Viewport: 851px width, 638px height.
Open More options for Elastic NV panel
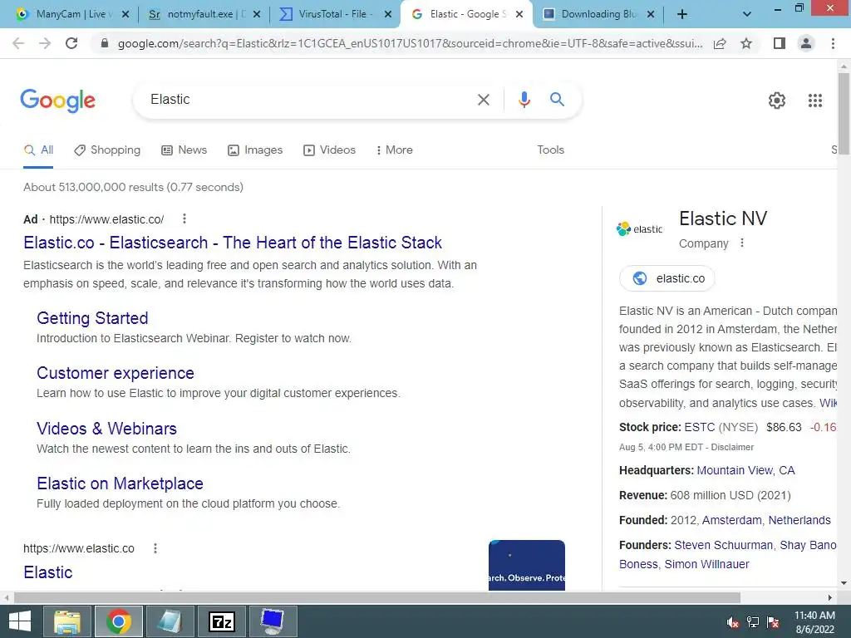[742, 243]
